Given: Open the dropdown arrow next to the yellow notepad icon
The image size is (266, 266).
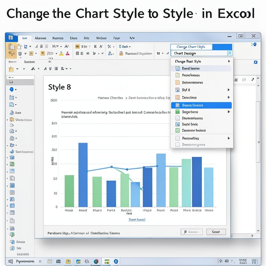Looking at the screenshot, I should tap(17, 69).
